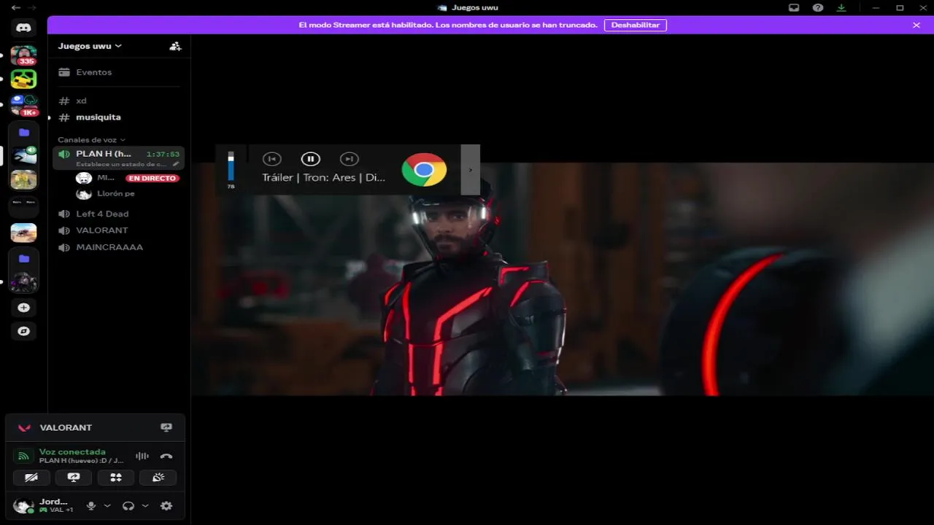
Task: Disconnect from voice call
Action: [166, 456]
